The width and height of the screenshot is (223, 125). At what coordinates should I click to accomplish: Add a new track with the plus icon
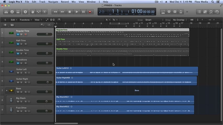5,25
